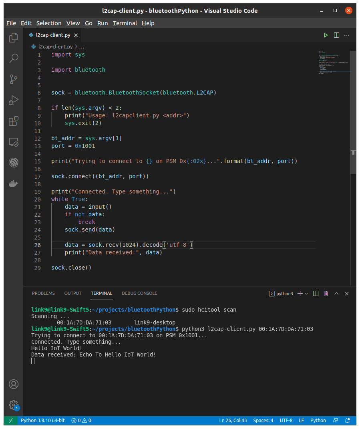Click the editor minimap preview
Image resolution: width=360 pixels, height=429 pixels.
(x=334, y=62)
